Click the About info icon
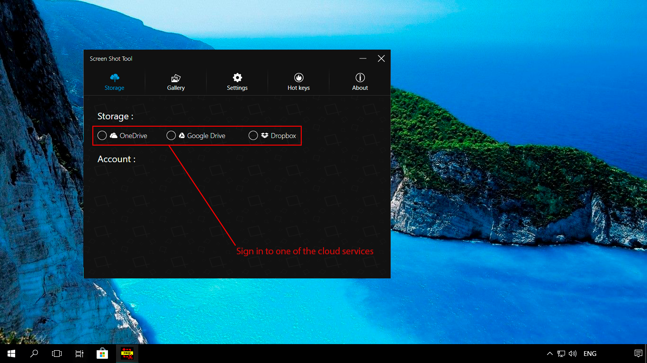647x363 pixels. pyautogui.click(x=360, y=78)
